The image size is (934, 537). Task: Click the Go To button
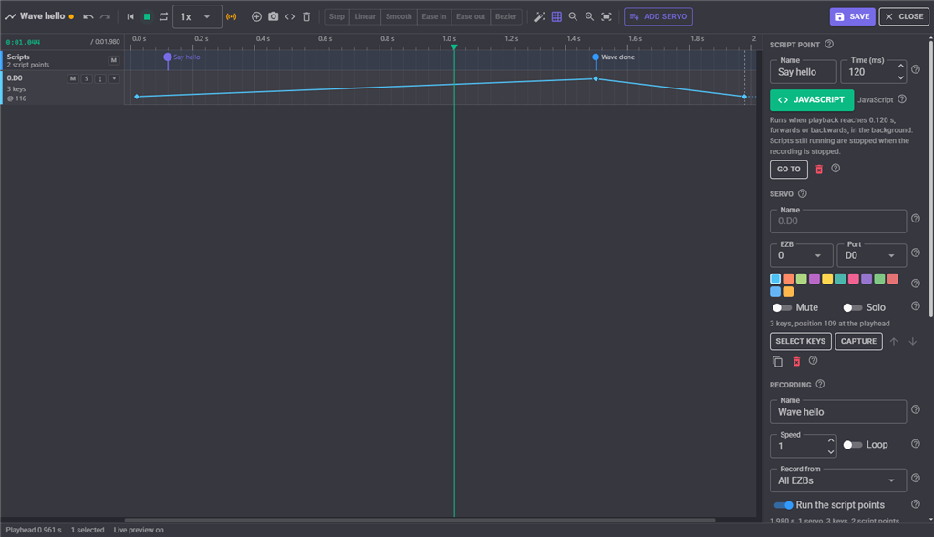[x=789, y=170]
